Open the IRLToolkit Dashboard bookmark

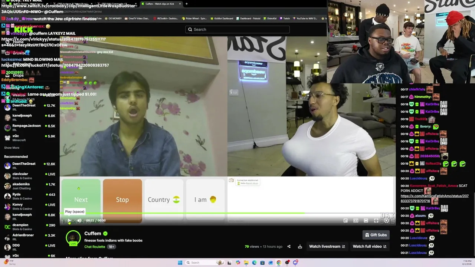166,18
